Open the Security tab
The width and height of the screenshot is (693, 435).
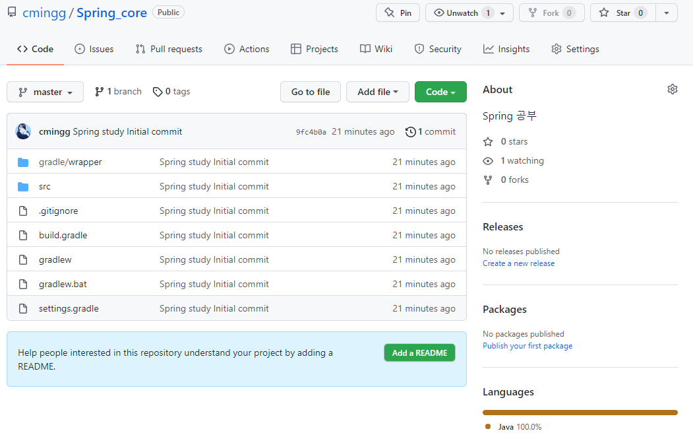click(438, 49)
